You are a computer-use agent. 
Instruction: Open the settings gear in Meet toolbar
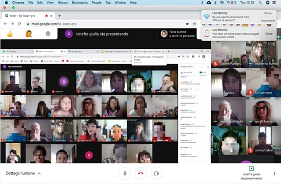pyautogui.click(x=48, y=34)
